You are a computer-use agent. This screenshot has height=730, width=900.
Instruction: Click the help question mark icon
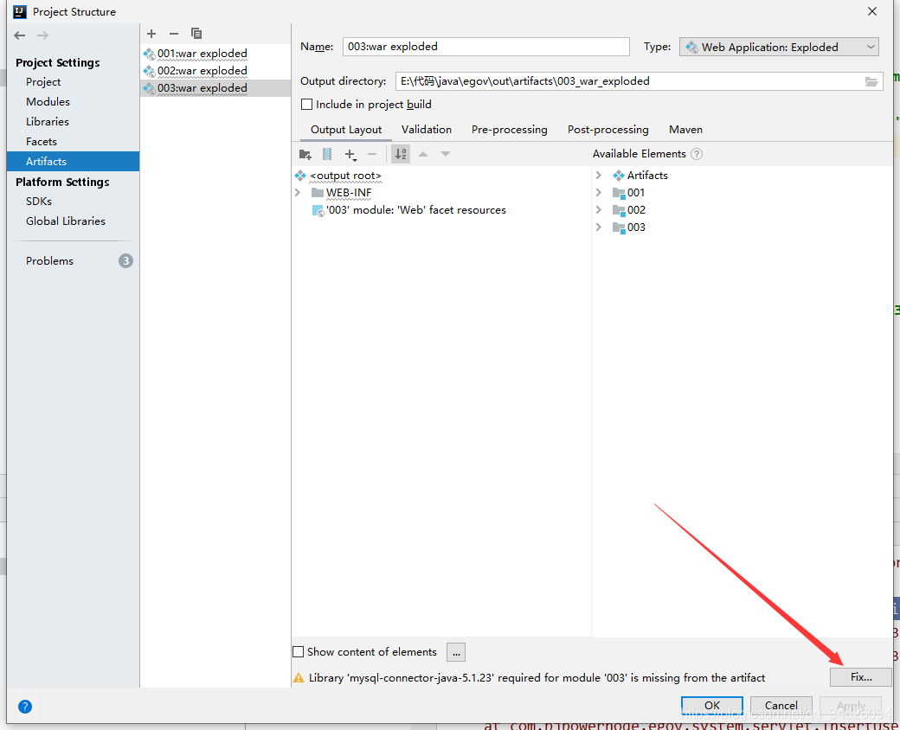(x=24, y=707)
